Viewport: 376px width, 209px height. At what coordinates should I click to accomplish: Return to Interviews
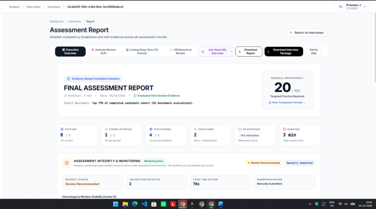[306, 33]
